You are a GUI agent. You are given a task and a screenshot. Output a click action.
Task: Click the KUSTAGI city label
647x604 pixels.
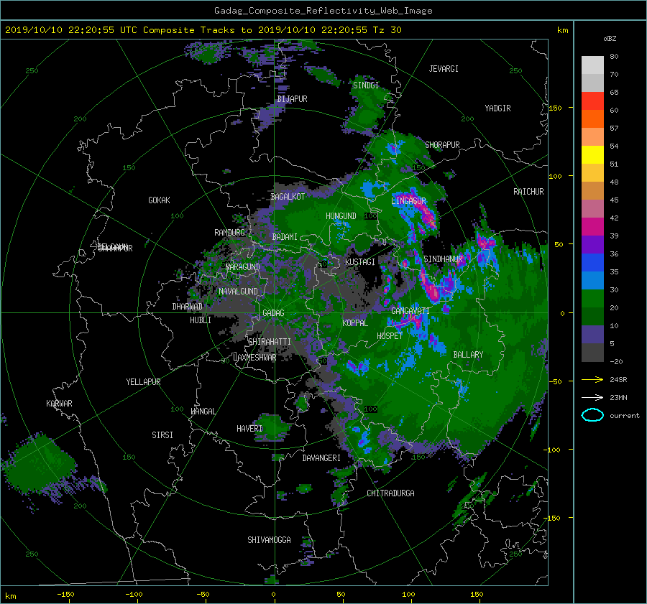(x=360, y=262)
